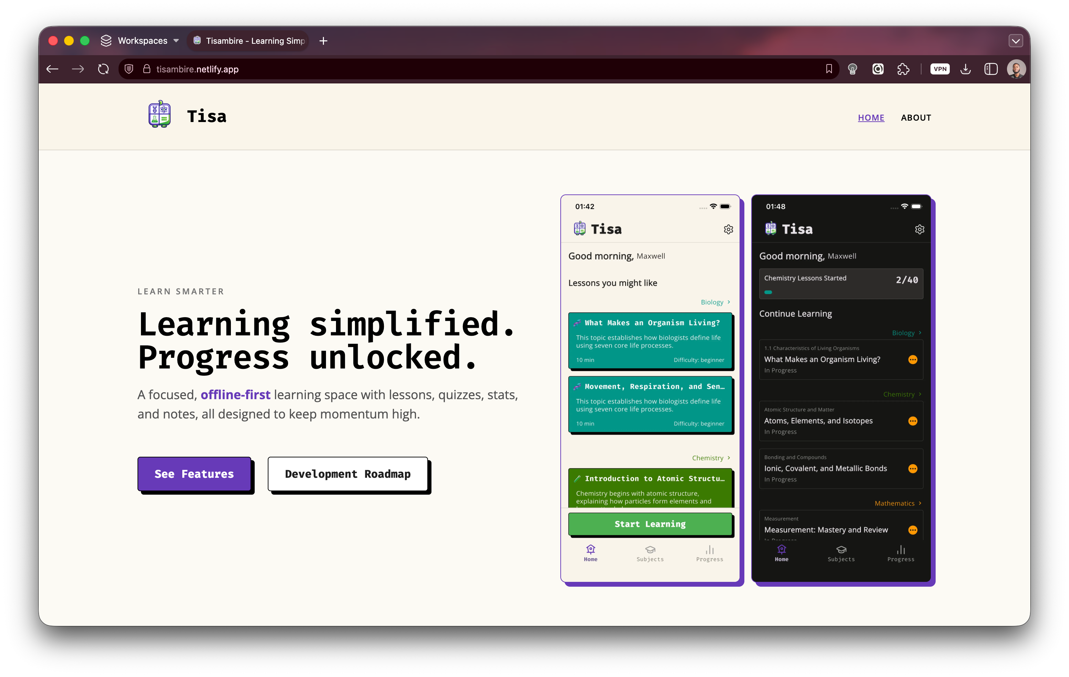
Task: Reload the page with refresh icon
Action: point(103,69)
